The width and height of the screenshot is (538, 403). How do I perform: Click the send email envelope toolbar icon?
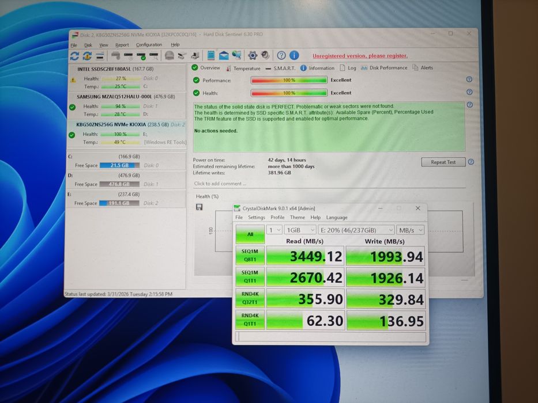(224, 56)
